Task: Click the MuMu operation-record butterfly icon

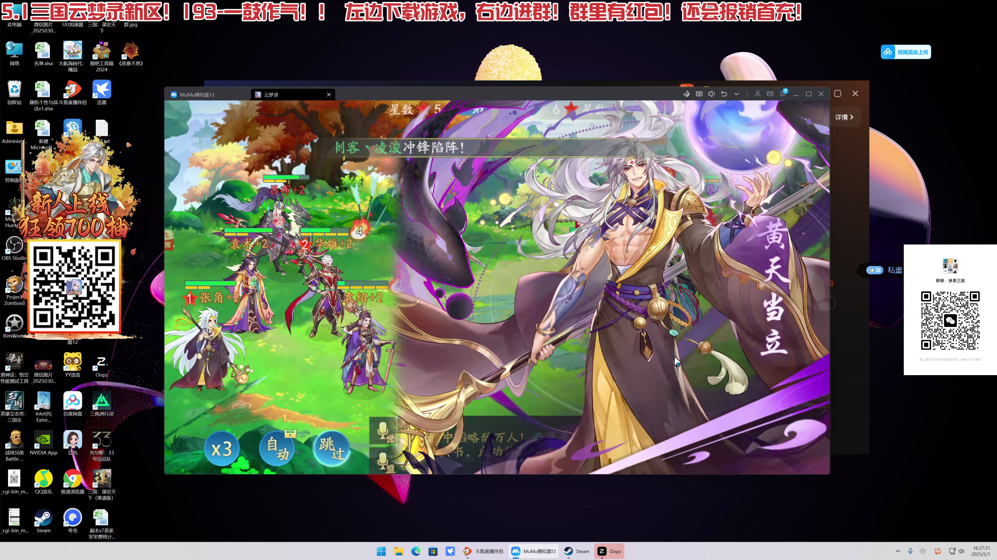Action: tap(686, 94)
